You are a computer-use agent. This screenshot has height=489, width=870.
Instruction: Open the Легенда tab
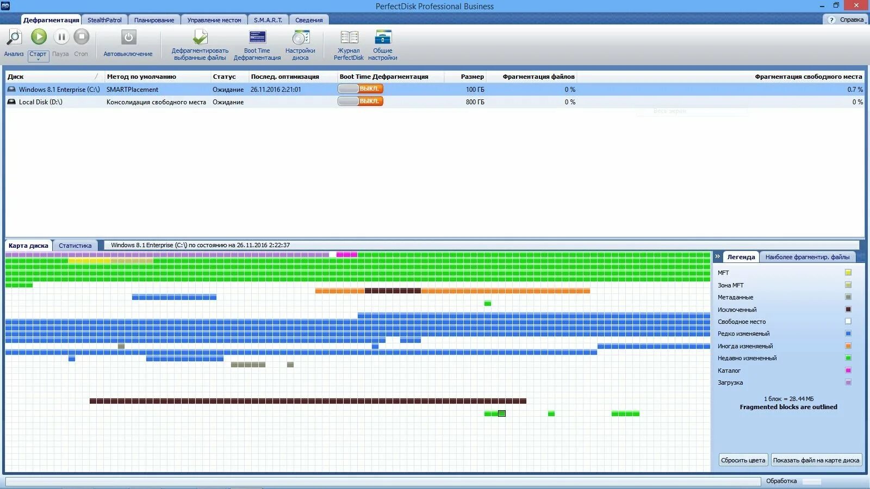click(741, 257)
